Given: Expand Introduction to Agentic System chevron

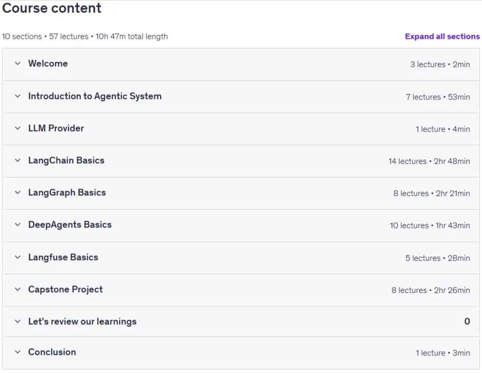Looking at the screenshot, I should 18,96.
